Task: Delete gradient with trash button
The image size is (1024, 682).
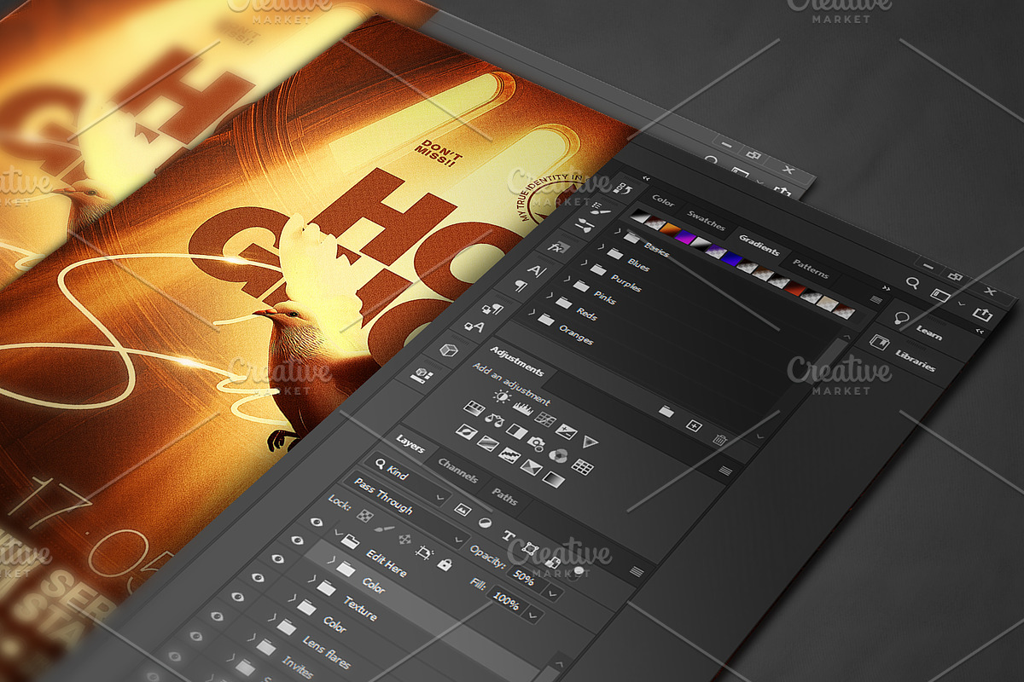Action: click(719, 440)
